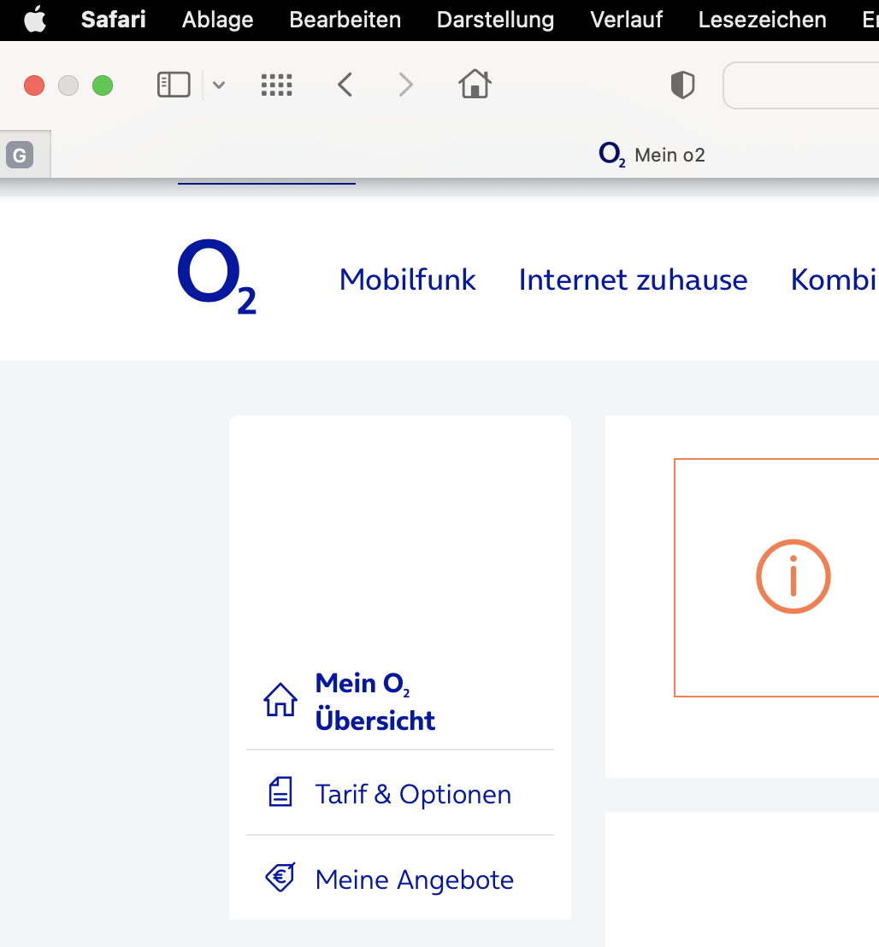Expand the sidebar options dropdown arrow

[x=219, y=85]
